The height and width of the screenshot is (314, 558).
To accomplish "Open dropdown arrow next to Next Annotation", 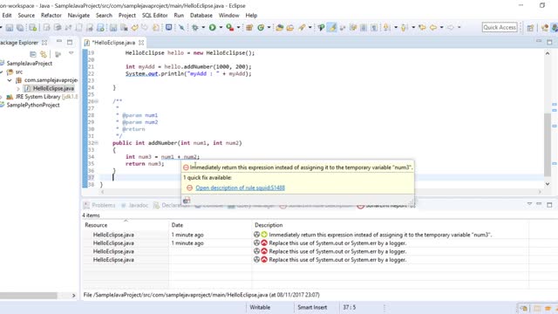I will coord(395,27).
